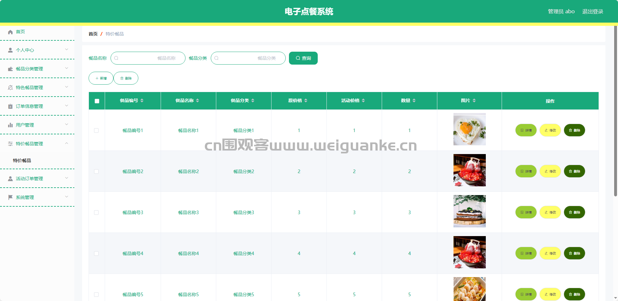Click the 个人中心 person icon in the sidebar
Viewport: 618px width, 301px height.
pos(10,50)
